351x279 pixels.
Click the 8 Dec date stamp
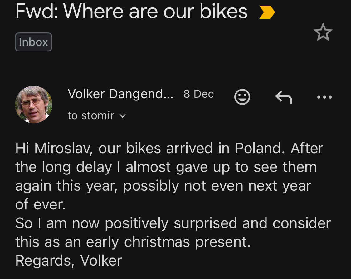tap(198, 94)
